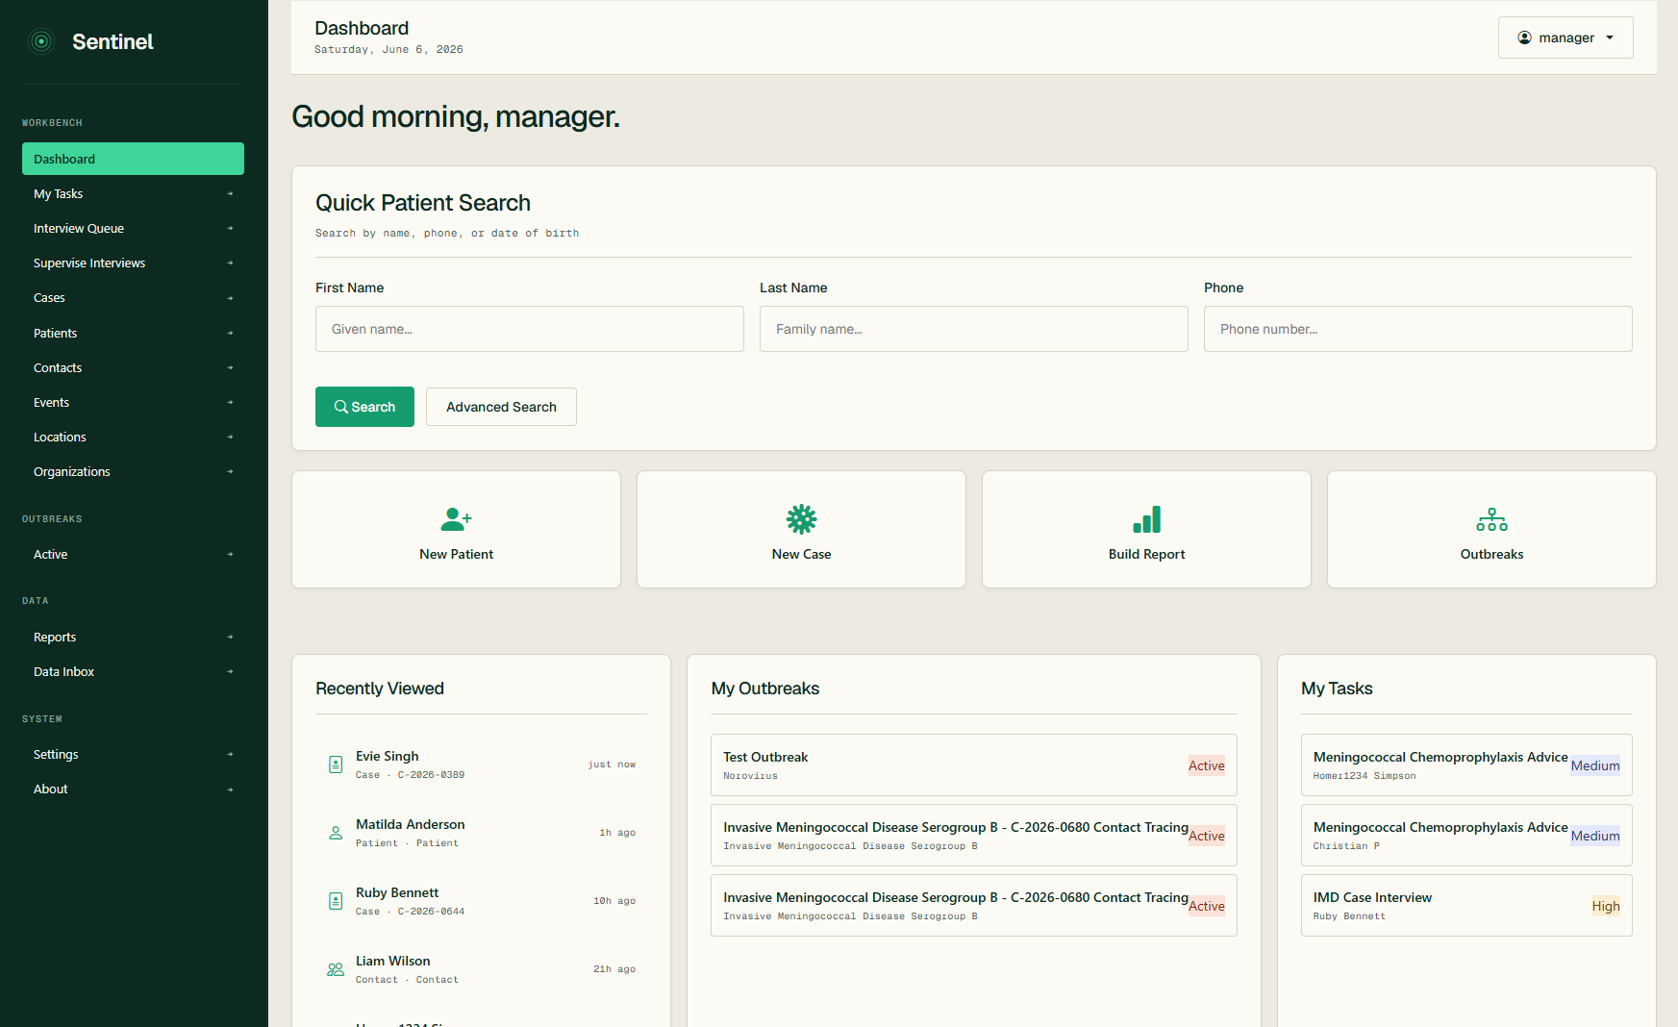Open chemoprophylaxis task for Homer1234 Simpson

1466,765
